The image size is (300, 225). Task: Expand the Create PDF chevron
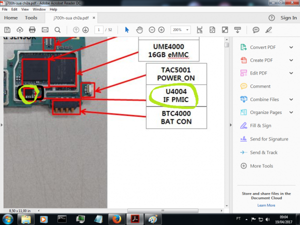pos(291,60)
